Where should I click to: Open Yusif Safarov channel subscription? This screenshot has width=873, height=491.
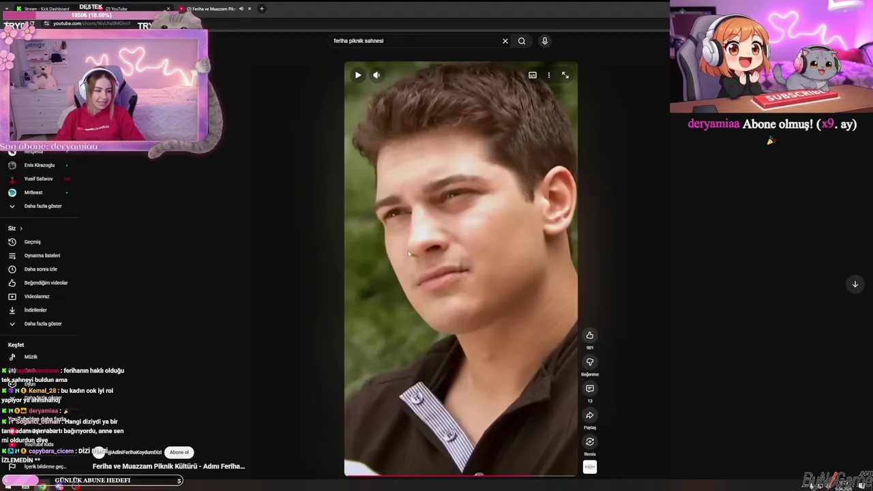pos(39,179)
